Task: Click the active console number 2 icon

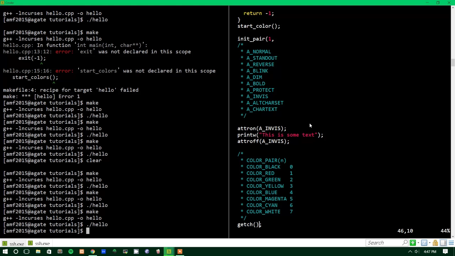Action: (x=424, y=243)
